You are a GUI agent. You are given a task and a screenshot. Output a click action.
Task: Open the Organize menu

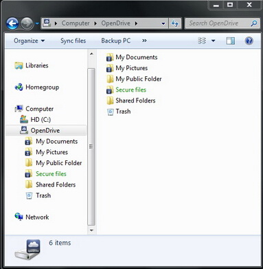(29, 41)
